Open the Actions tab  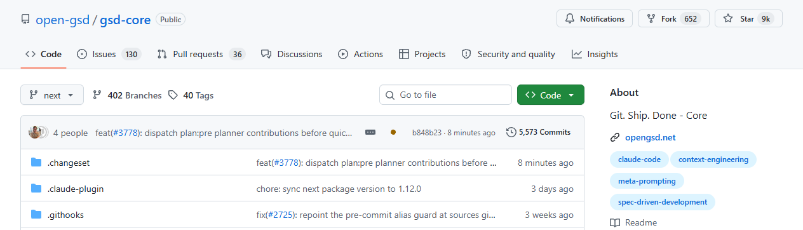360,54
